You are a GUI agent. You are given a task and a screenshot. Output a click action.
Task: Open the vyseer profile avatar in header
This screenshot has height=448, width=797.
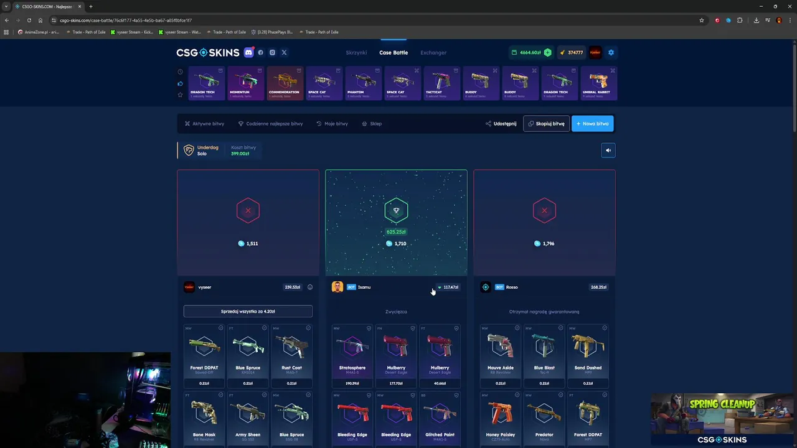coord(595,52)
